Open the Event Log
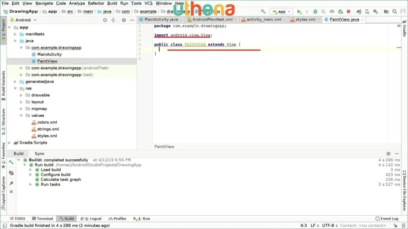Image resolution: width=408 pixels, height=229 pixels. coord(387,219)
